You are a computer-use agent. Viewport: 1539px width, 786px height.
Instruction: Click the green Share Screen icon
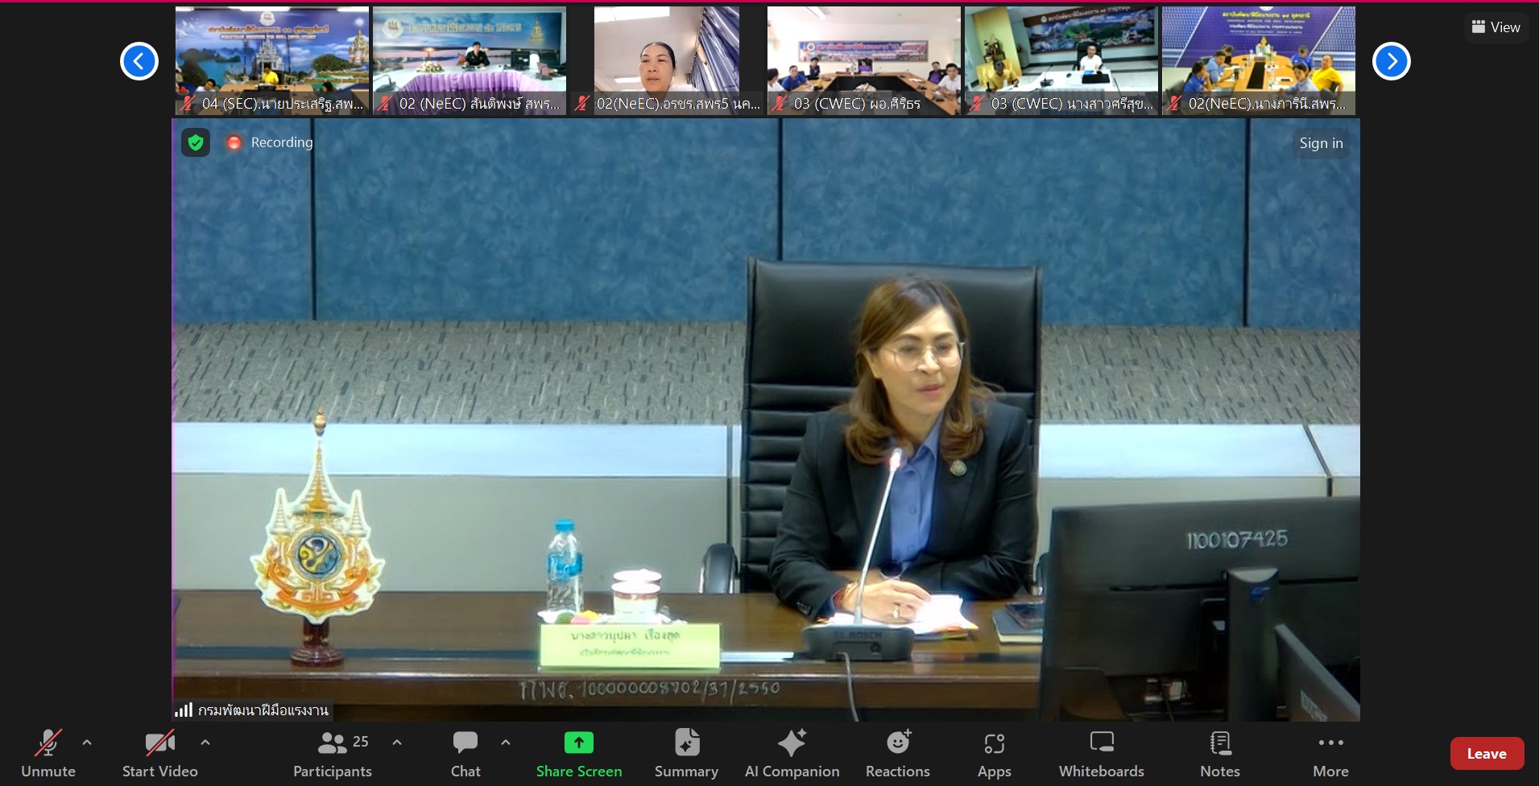point(578,743)
